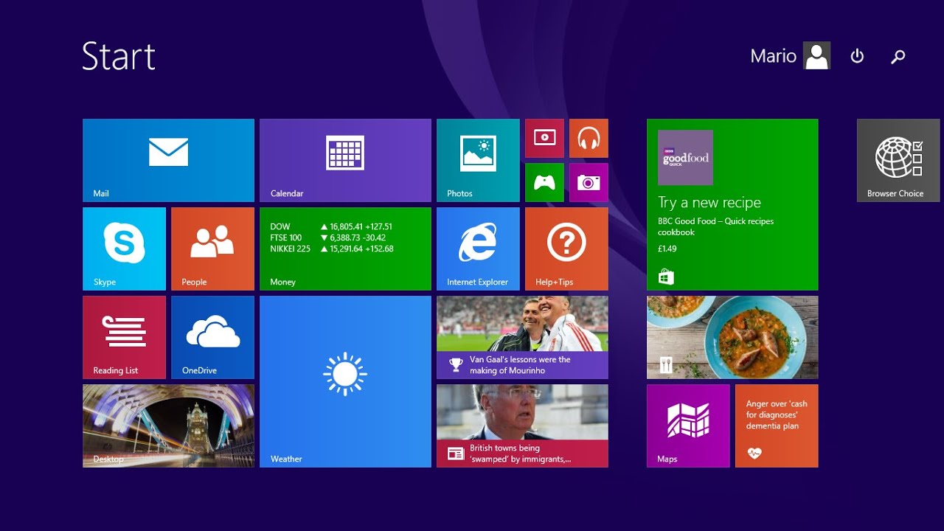The width and height of the screenshot is (944, 531).
Task: Click the £1.49 price text
Action: click(x=667, y=249)
